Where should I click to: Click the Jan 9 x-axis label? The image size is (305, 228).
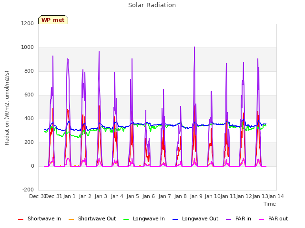[196, 196]
